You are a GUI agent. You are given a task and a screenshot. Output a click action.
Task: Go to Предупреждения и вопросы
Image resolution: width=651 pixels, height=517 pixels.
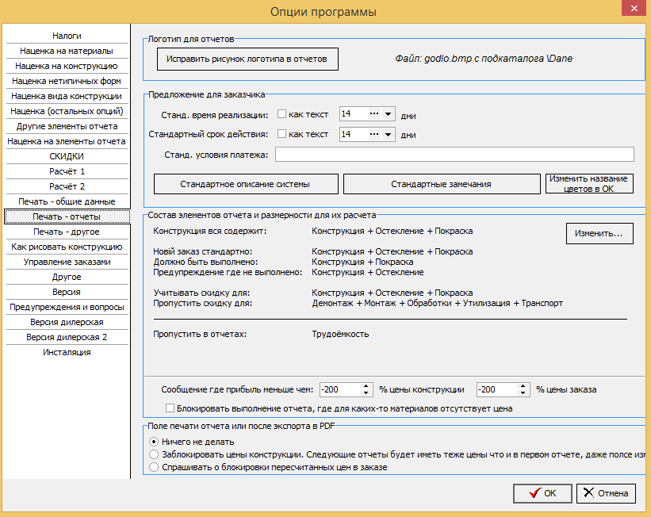[67, 307]
